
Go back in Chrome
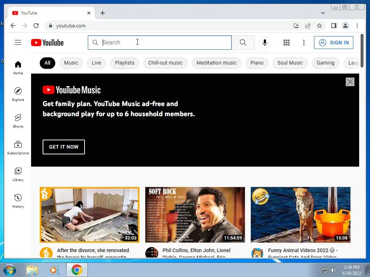point(13,26)
